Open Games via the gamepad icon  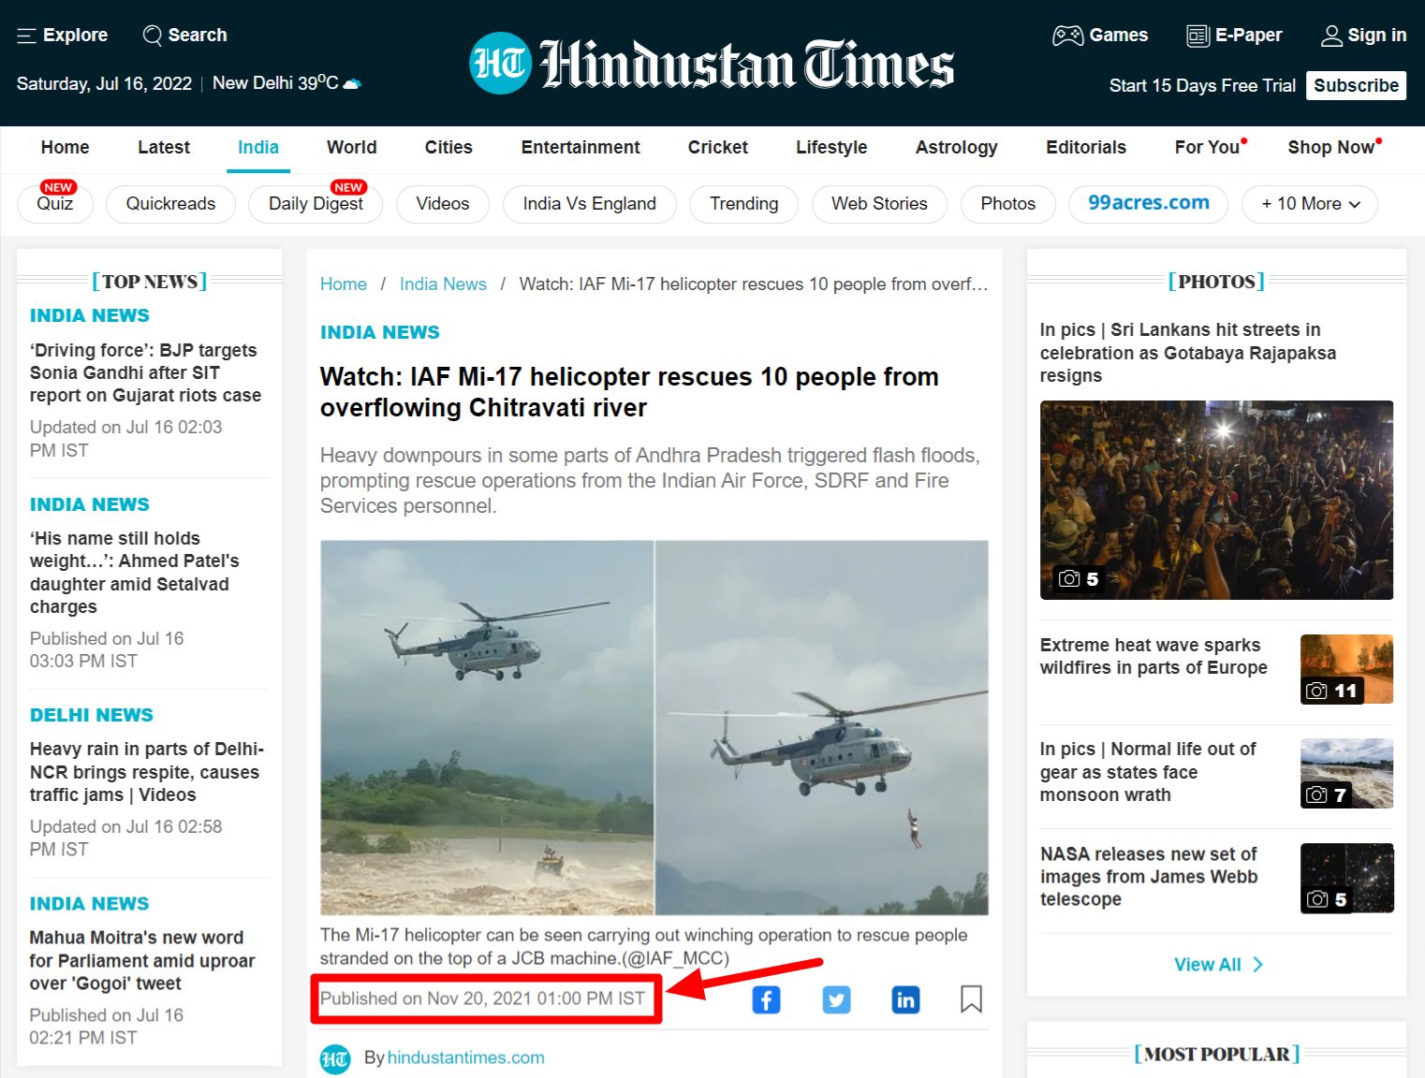[x=1067, y=36]
